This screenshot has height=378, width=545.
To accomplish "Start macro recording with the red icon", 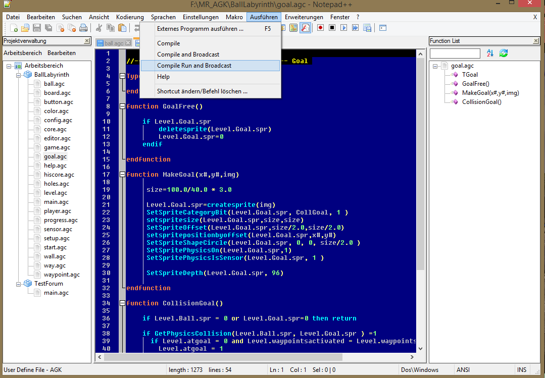I will point(320,27).
